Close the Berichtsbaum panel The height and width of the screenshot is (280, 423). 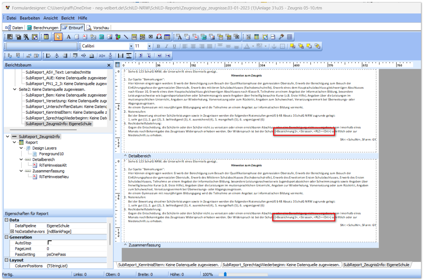coord(109,65)
